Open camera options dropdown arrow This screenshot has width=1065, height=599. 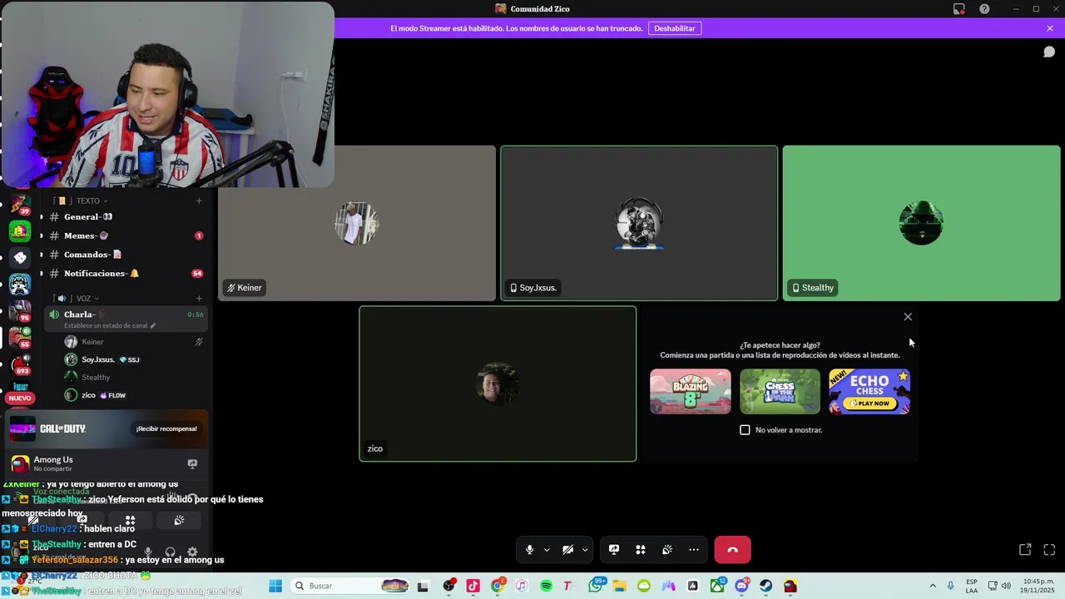click(x=585, y=550)
